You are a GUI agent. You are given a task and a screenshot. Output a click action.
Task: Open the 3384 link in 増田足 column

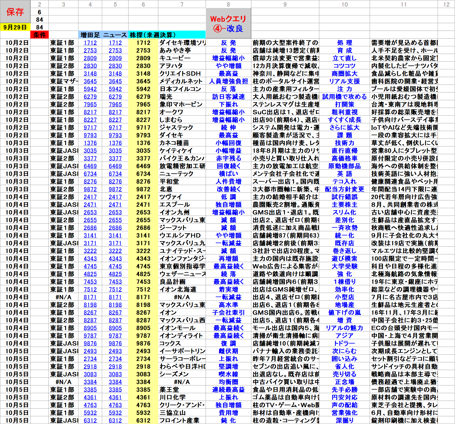90,382
